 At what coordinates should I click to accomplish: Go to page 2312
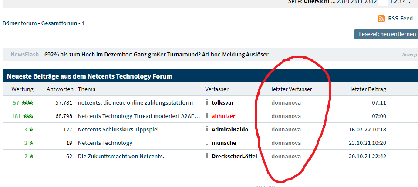click(x=370, y=2)
